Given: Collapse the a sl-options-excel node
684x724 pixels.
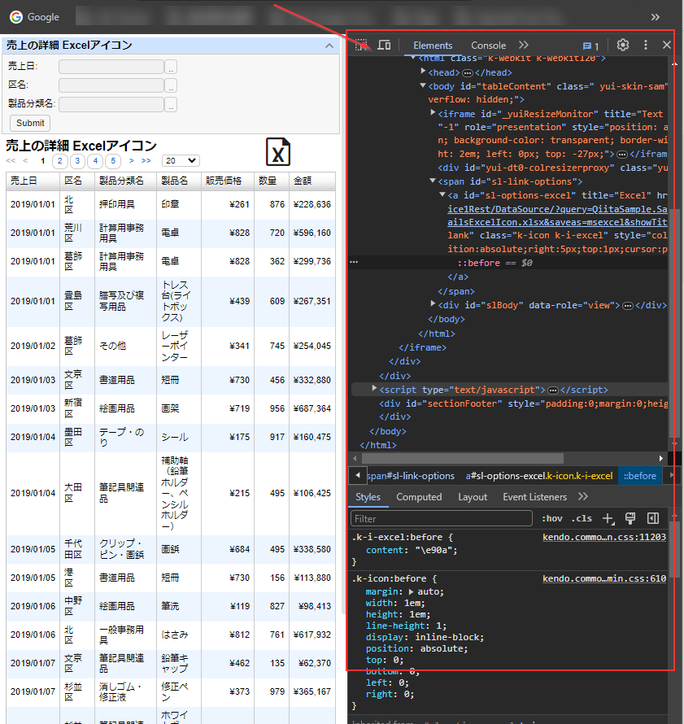Looking at the screenshot, I should click(442, 194).
